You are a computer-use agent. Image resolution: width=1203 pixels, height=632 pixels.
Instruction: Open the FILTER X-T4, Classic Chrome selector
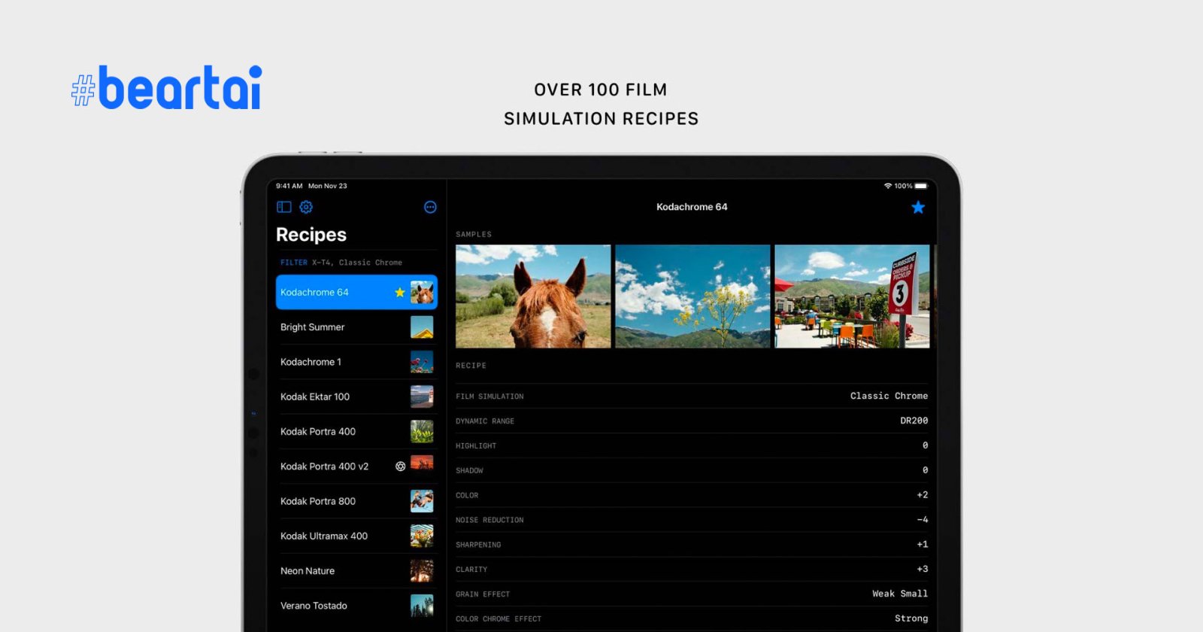click(x=341, y=263)
